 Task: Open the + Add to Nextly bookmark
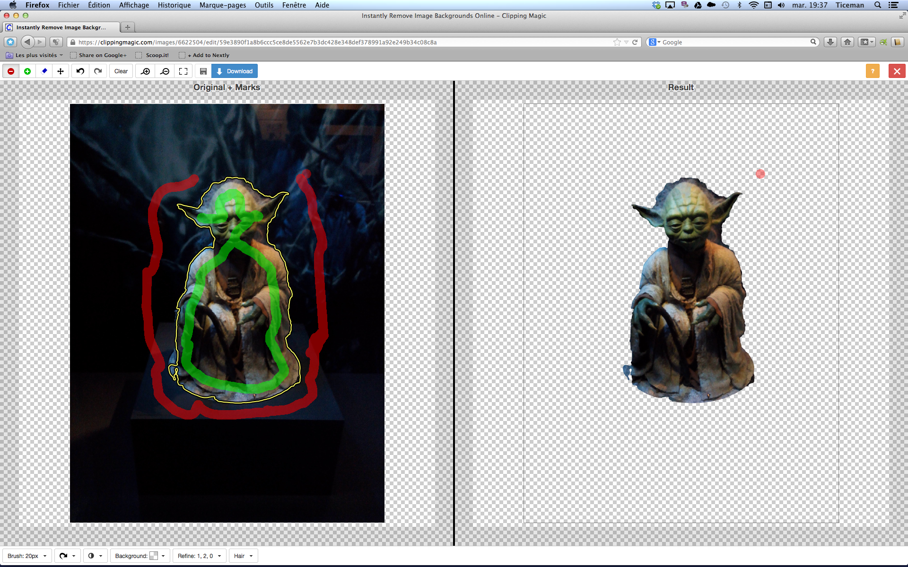coord(204,55)
